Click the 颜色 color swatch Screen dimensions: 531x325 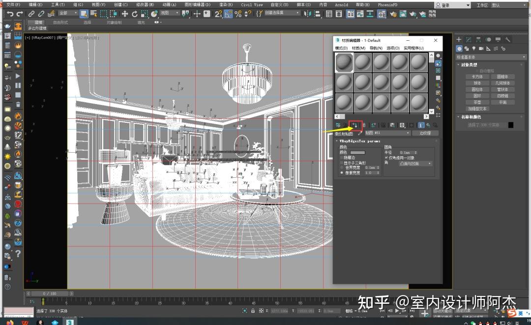coord(357,152)
